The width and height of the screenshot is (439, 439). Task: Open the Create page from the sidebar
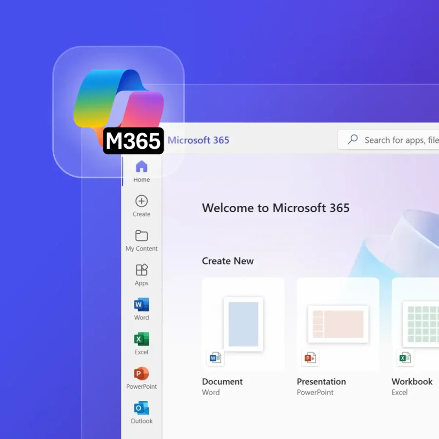(x=141, y=206)
